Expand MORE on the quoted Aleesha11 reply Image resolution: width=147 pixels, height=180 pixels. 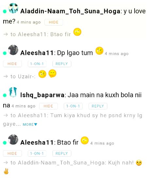click(x=30, y=124)
